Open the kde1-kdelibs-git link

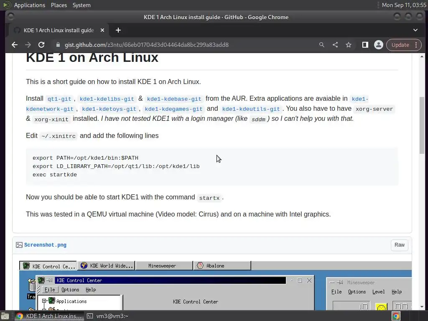coord(107,99)
